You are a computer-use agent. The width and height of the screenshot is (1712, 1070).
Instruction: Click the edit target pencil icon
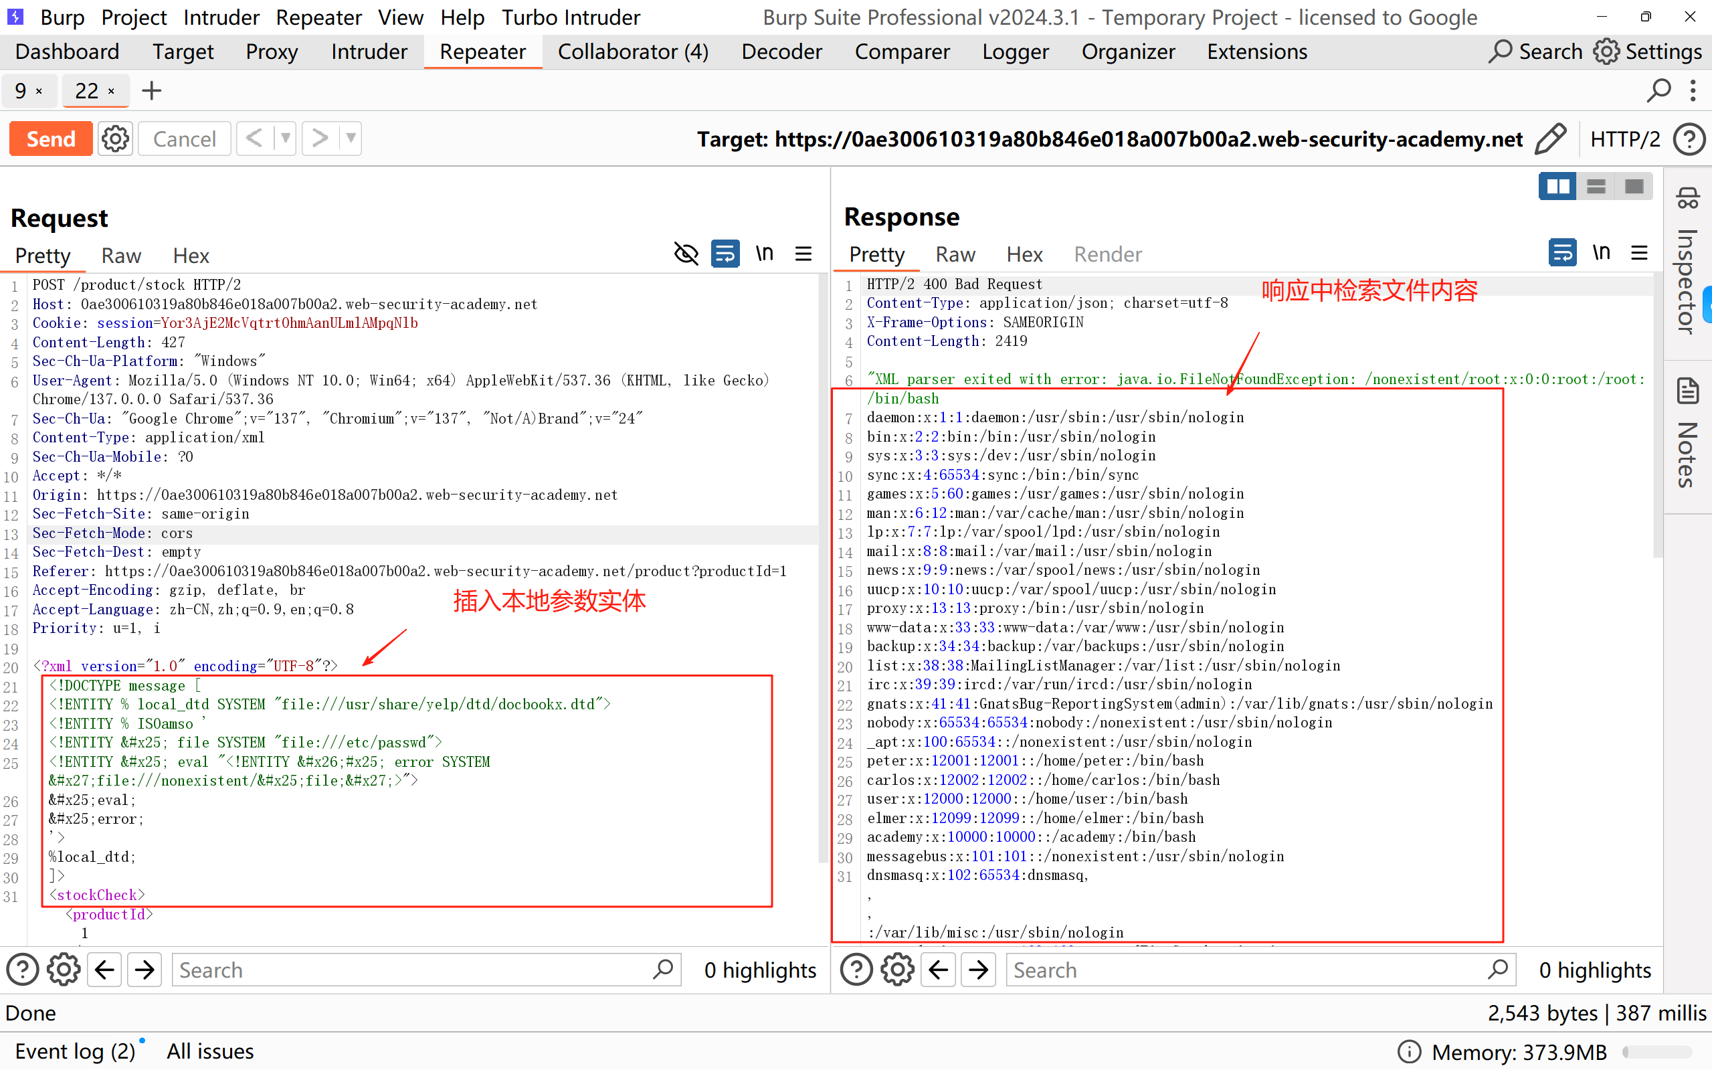[1550, 139]
